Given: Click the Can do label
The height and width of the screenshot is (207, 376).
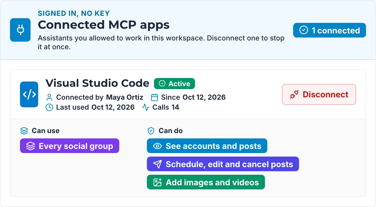Looking at the screenshot, I should 171,131.
